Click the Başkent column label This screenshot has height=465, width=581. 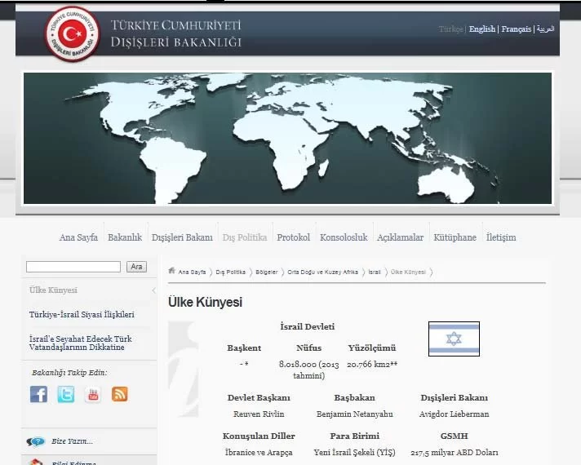click(x=244, y=348)
